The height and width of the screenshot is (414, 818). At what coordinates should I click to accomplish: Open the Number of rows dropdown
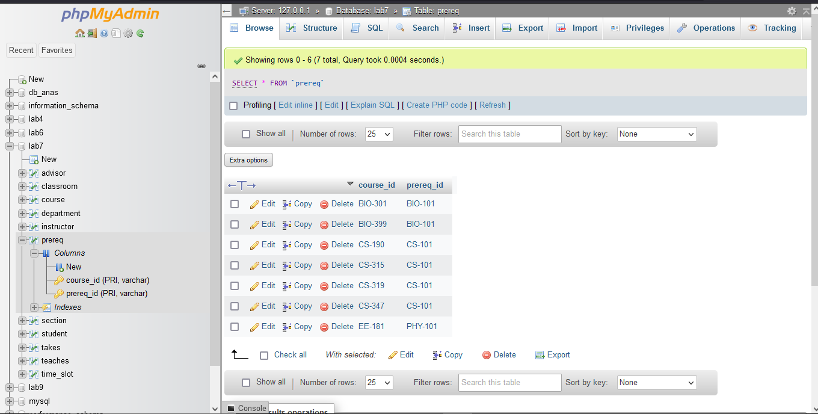[378, 134]
